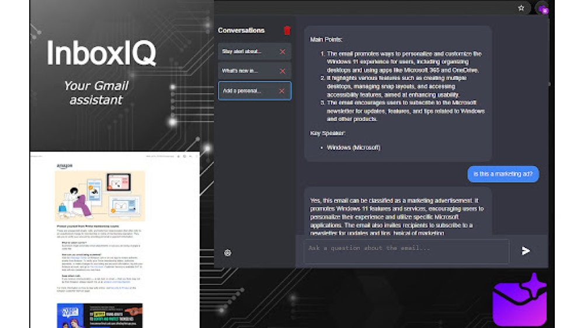This screenshot has width=584, height=328.
Task: Click the 'InboxIQ' title text
Action: click(x=101, y=53)
